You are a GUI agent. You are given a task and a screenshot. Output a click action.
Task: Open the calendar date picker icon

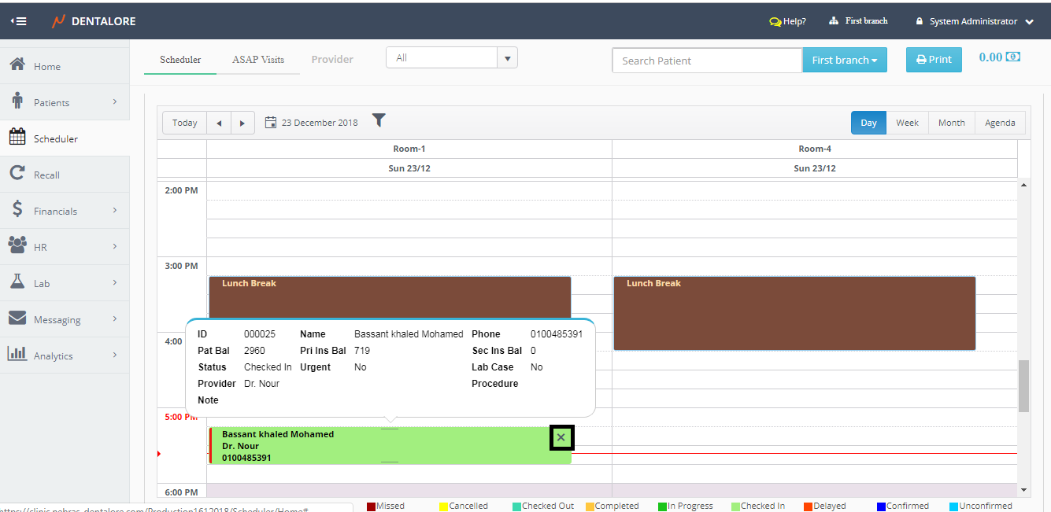271,123
